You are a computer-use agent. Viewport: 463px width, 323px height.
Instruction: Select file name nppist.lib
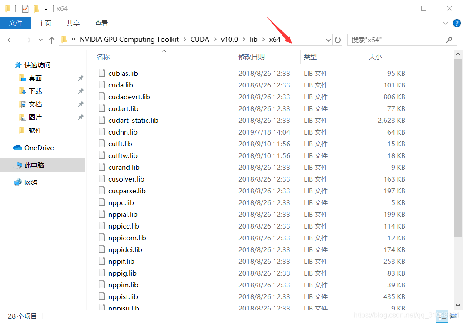click(123, 296)
